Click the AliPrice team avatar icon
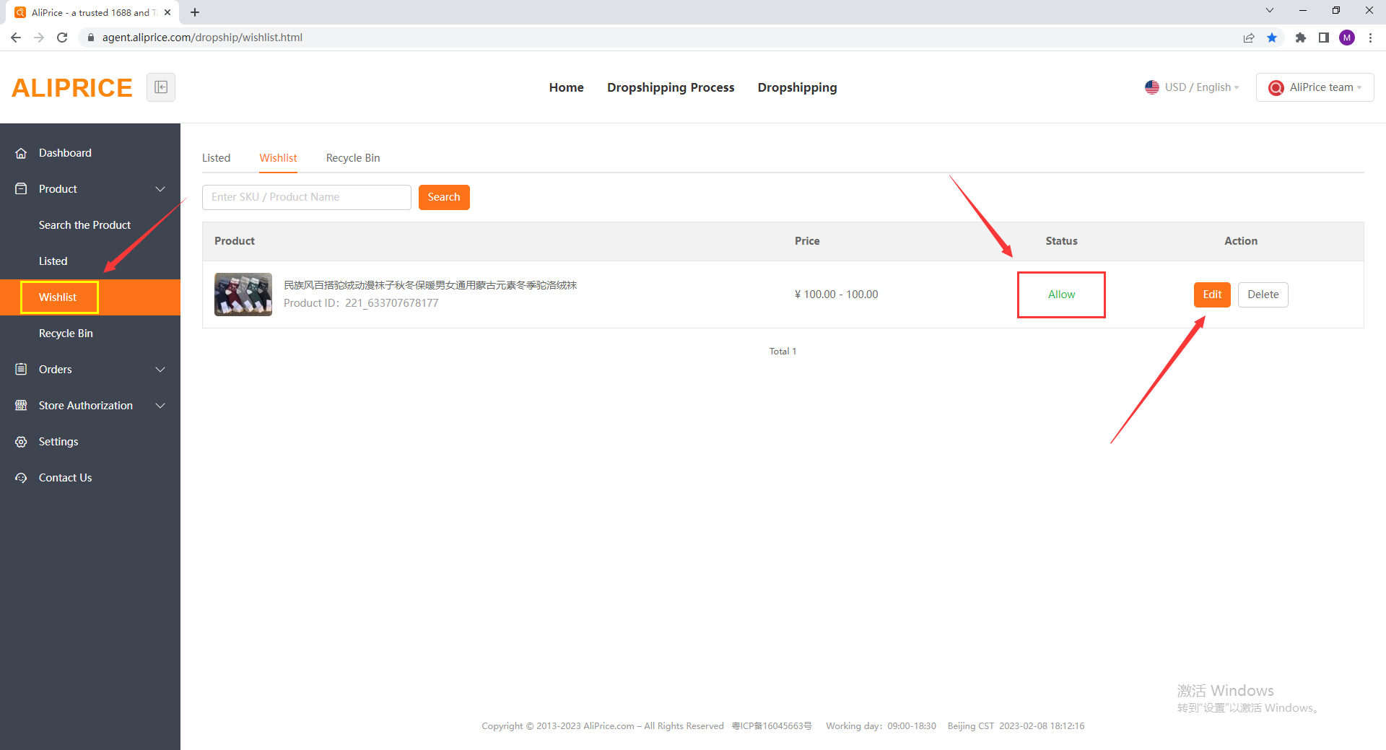This screenshot has width=1386, height=750. pos(1276,87)
